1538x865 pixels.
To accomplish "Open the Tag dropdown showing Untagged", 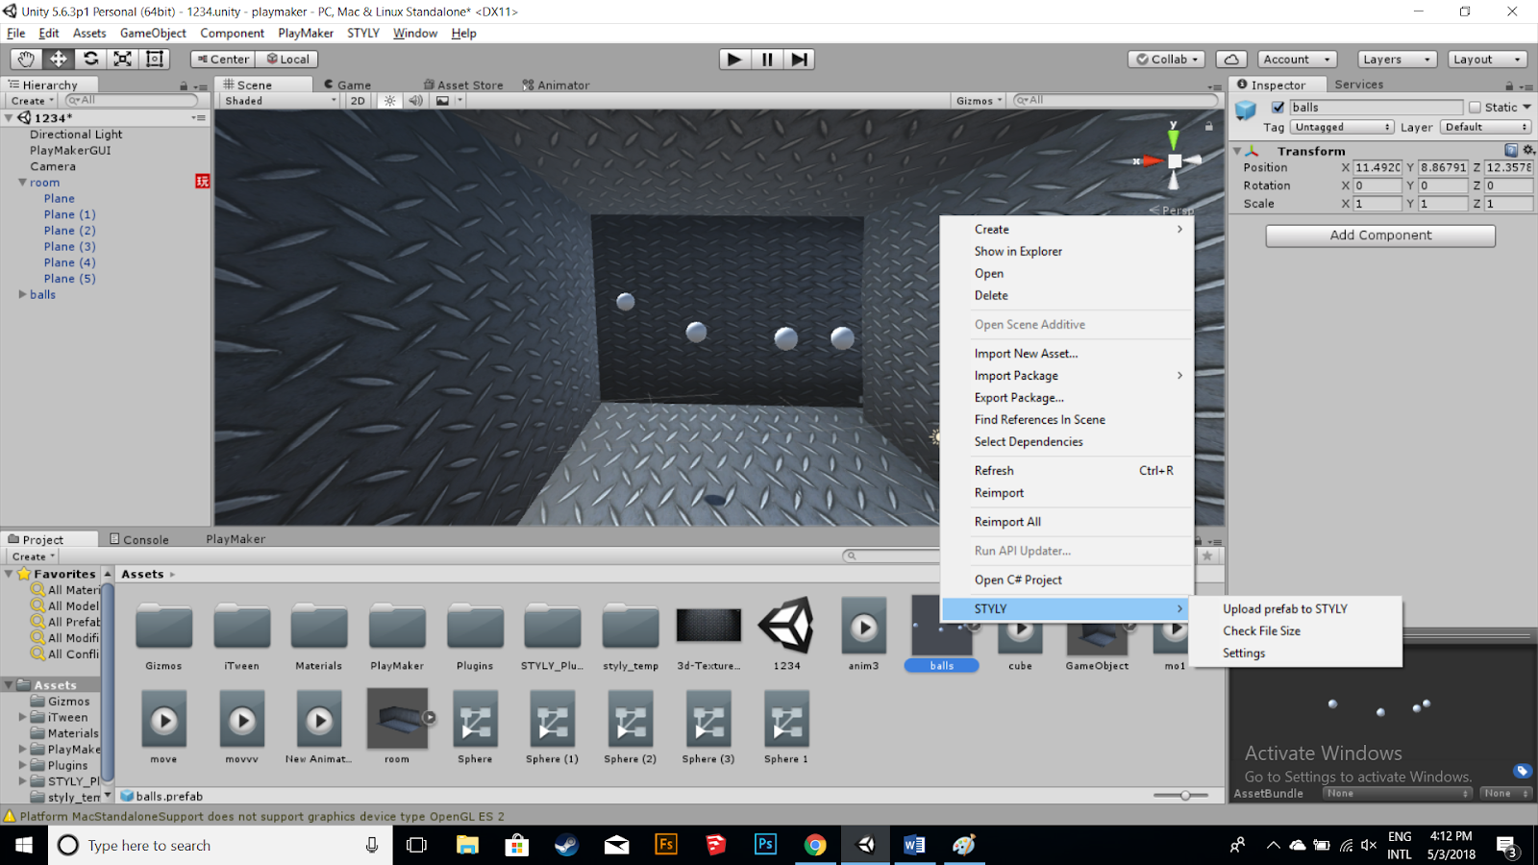I will [1342, 126].
